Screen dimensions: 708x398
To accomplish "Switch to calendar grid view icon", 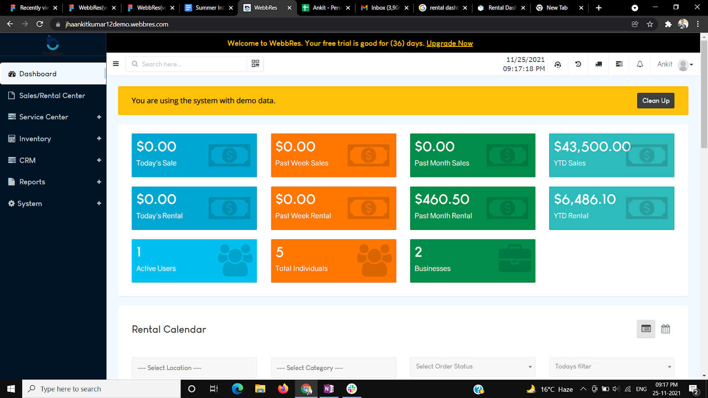I will (x=666, y=329).
